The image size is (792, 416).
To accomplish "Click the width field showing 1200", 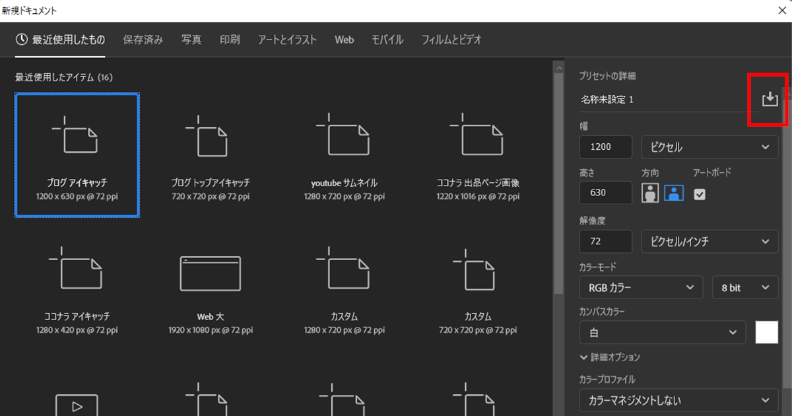I will pos(607,147).
